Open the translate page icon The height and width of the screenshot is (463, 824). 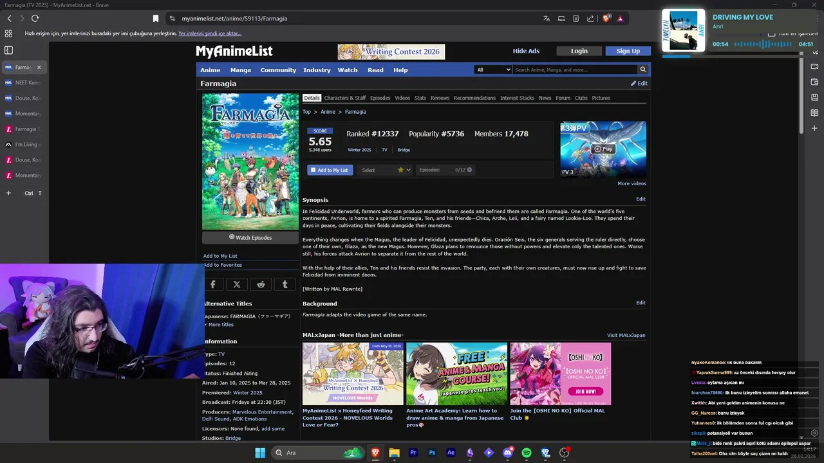(547, 19)
